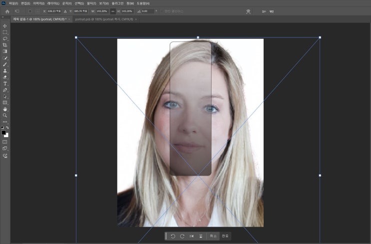Image resolution: width=371 pixels, height=244 pixels.
Task: Open the 필터(T) menu
Action: [x=91, y=3]
